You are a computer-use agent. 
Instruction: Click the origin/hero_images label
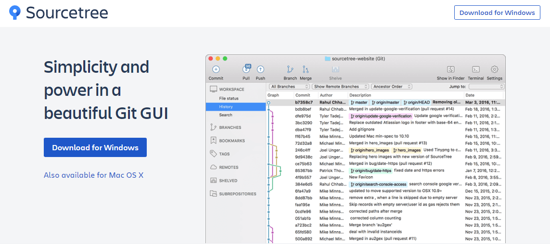click(370, 150)
